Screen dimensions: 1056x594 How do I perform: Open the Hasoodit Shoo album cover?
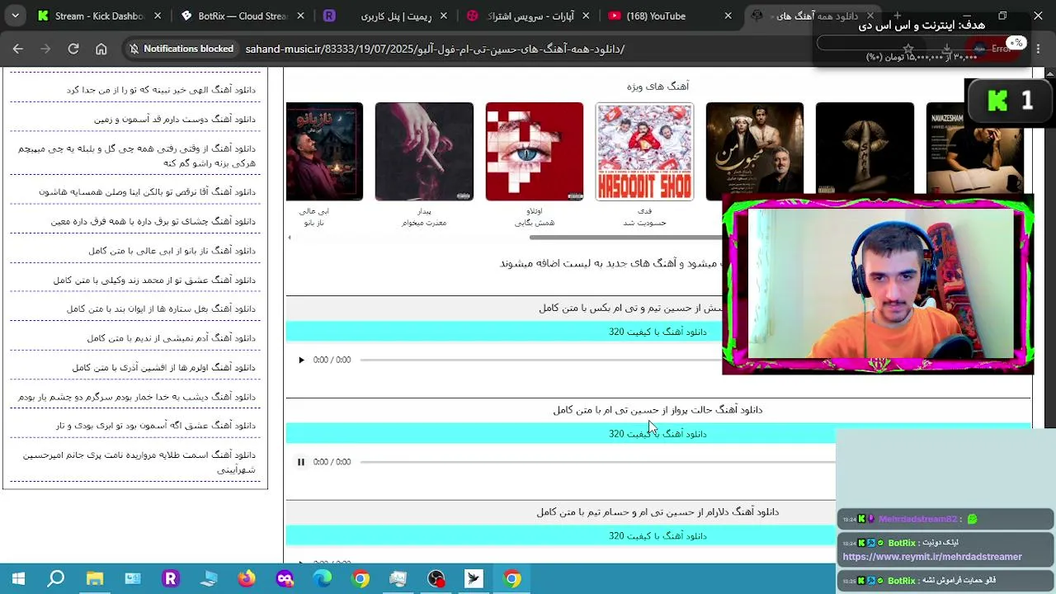(644, 152)
